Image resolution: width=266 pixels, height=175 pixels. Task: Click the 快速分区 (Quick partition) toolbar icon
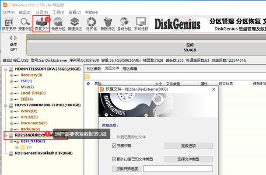pos(58,22)
